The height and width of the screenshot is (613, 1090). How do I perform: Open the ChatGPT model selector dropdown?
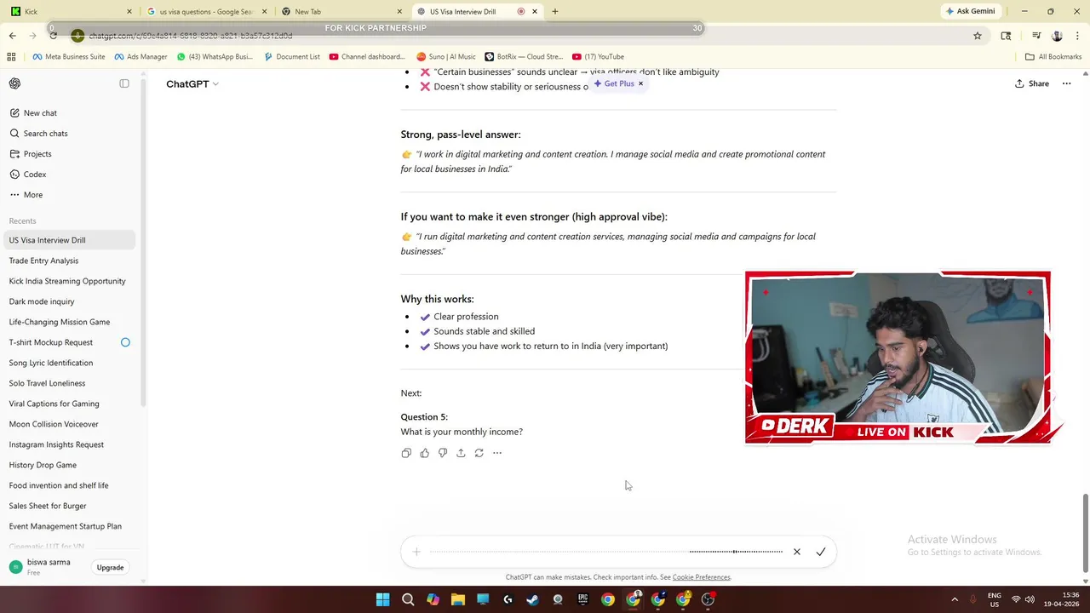(192, 84)
